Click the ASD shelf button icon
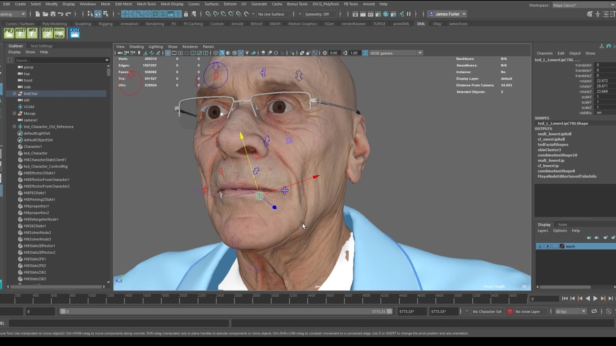The height and width of the screenshot is (346, 616). tap(75, 33)
